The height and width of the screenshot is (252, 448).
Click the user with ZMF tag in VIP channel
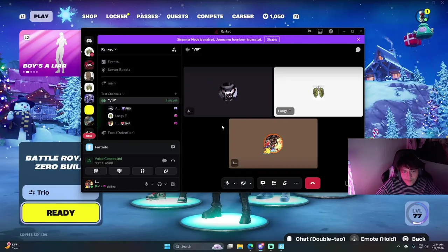pyautogui.click(x=142, y=123)
